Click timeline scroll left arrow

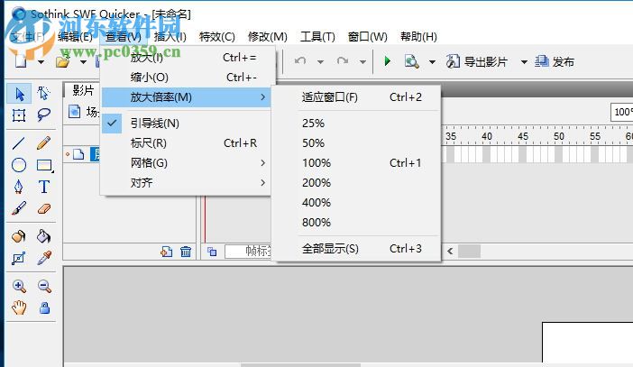(450, 252)
